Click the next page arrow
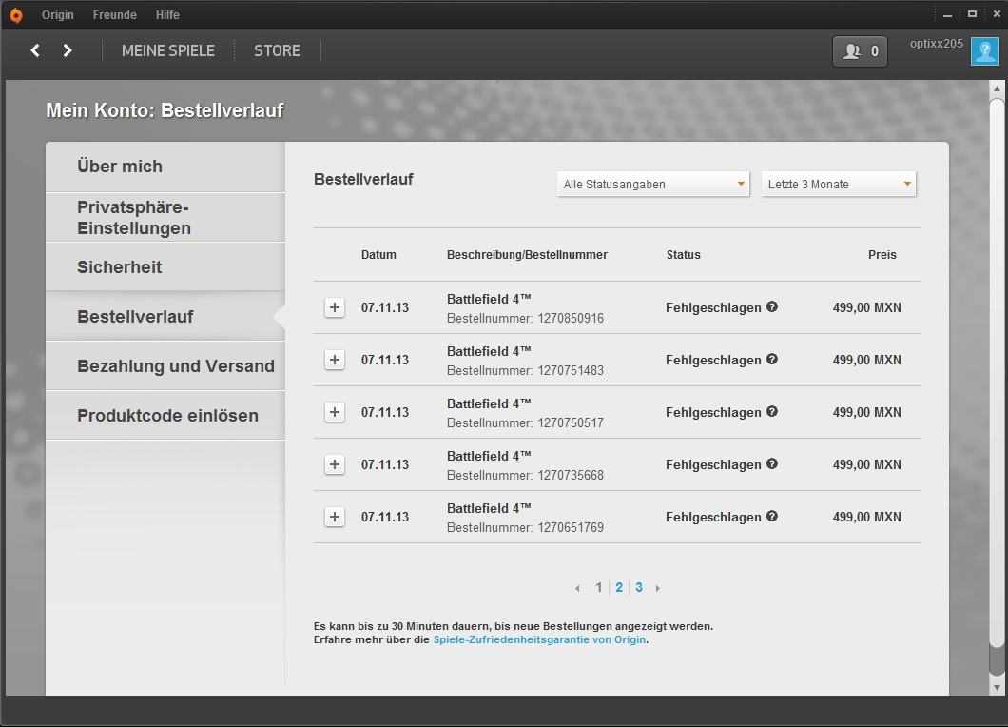 658,588
